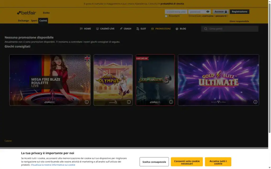The image size is (271, 169).
Task: Click the jackpot amount badge on God of Storms
Action: coord(142,58)
